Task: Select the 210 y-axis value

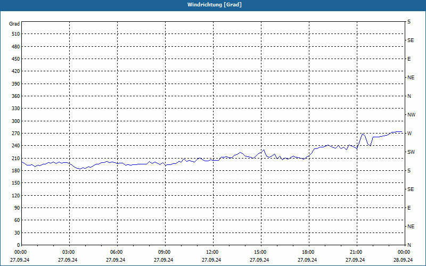Action: click(16, 158)
